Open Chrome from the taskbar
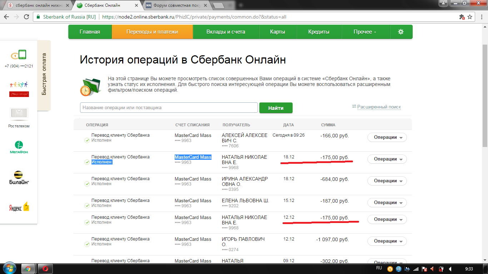The width and height of the screenshot is (488, 274). [x=28, y=269]
